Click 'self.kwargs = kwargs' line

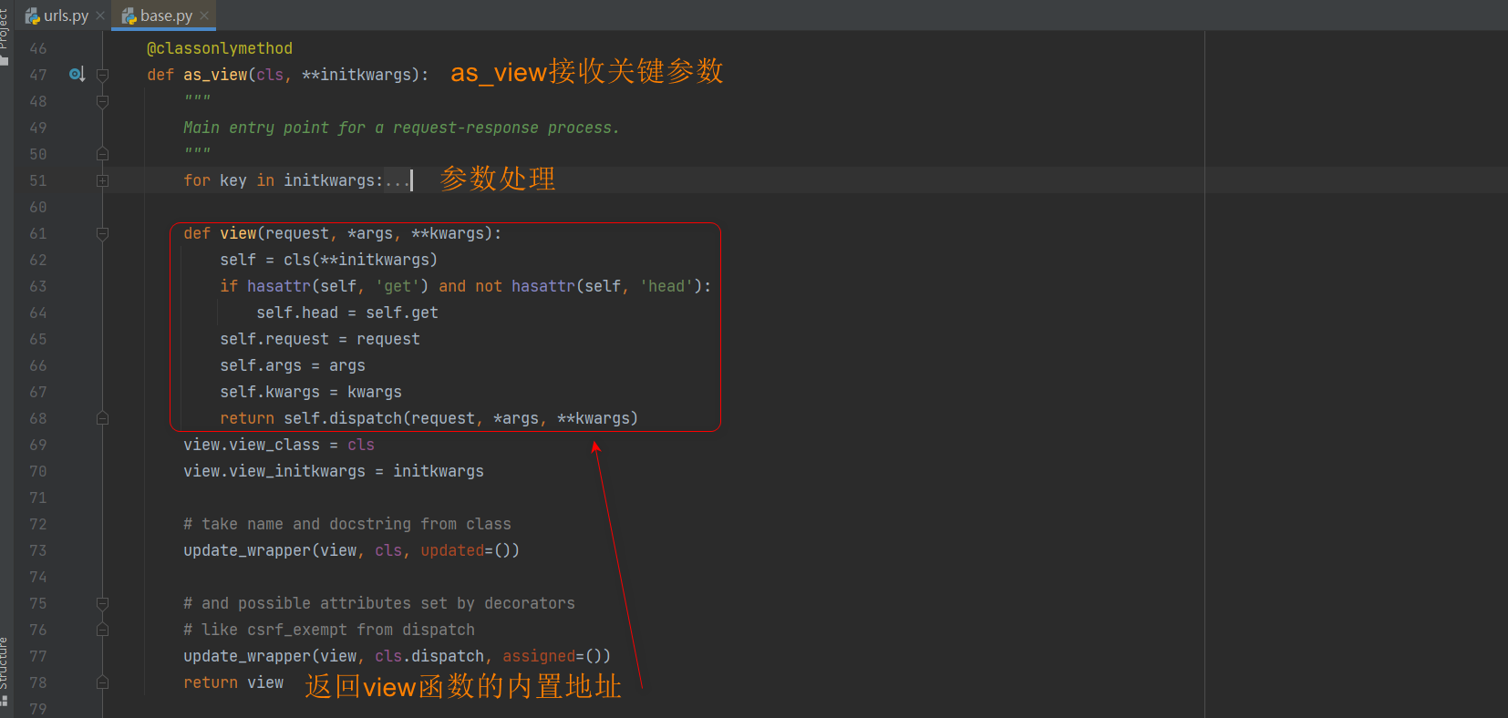click(311, 392)
